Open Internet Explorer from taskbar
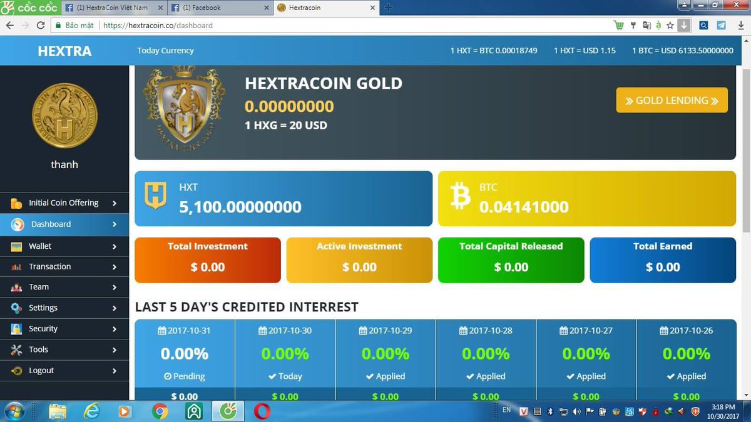751x422 pixels. point(92,411)
